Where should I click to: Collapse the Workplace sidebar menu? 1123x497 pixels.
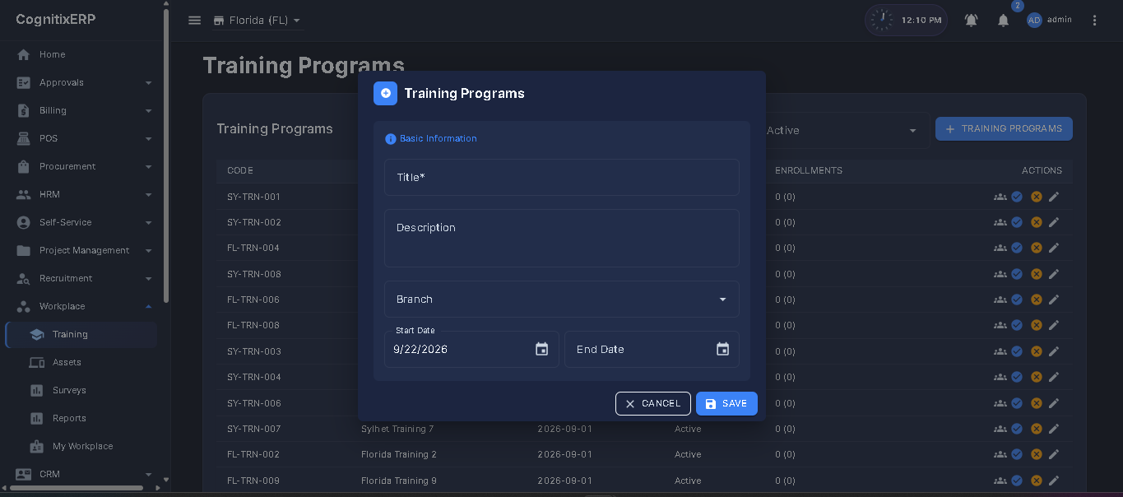click(82, 306)
